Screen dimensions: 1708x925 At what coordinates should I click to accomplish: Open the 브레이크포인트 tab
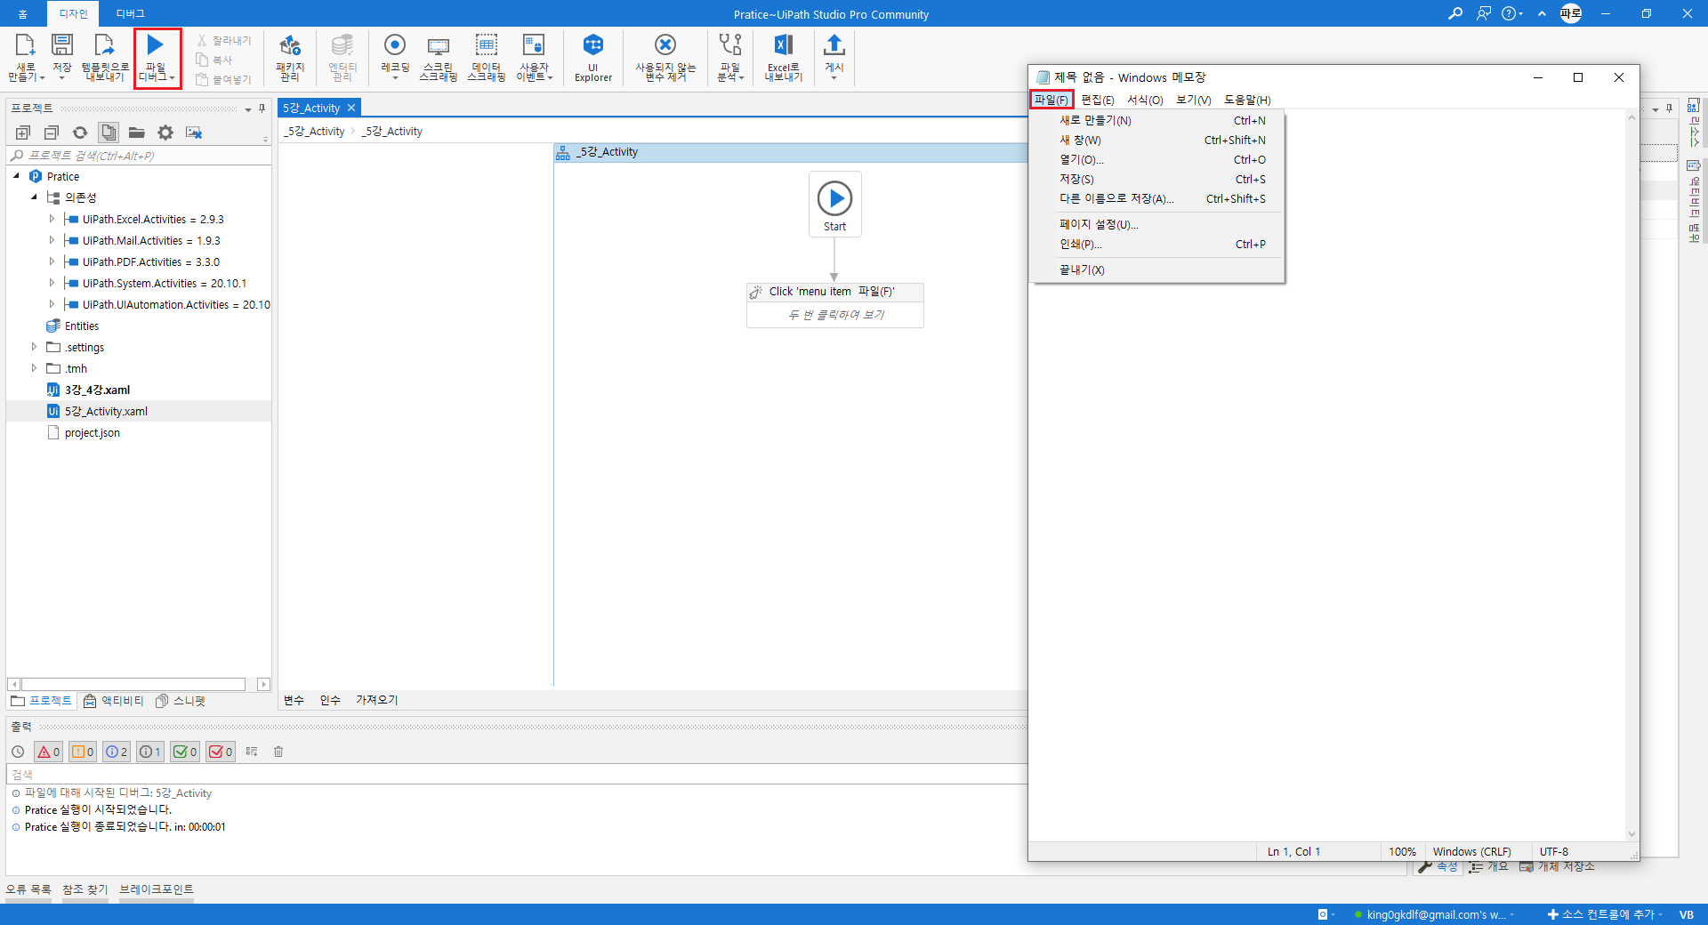pos(157,889)
